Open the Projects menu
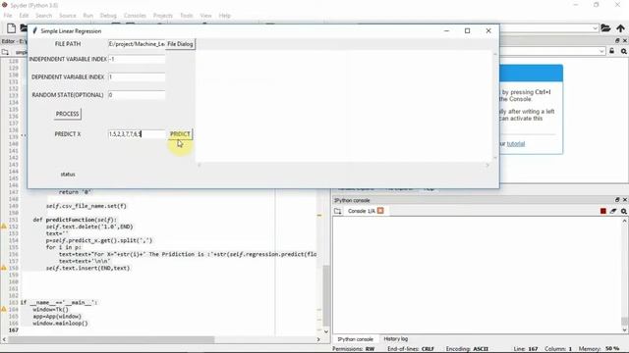The width and height of the screenshot is (629, 353). (x=162, y=16)
